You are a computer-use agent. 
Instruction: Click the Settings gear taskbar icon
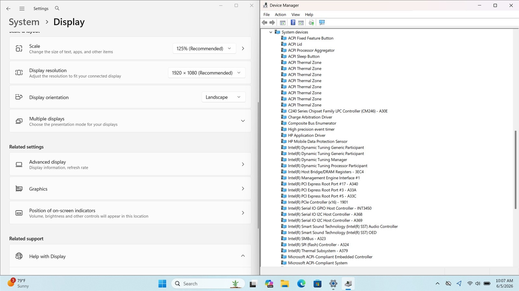point(333,284)
